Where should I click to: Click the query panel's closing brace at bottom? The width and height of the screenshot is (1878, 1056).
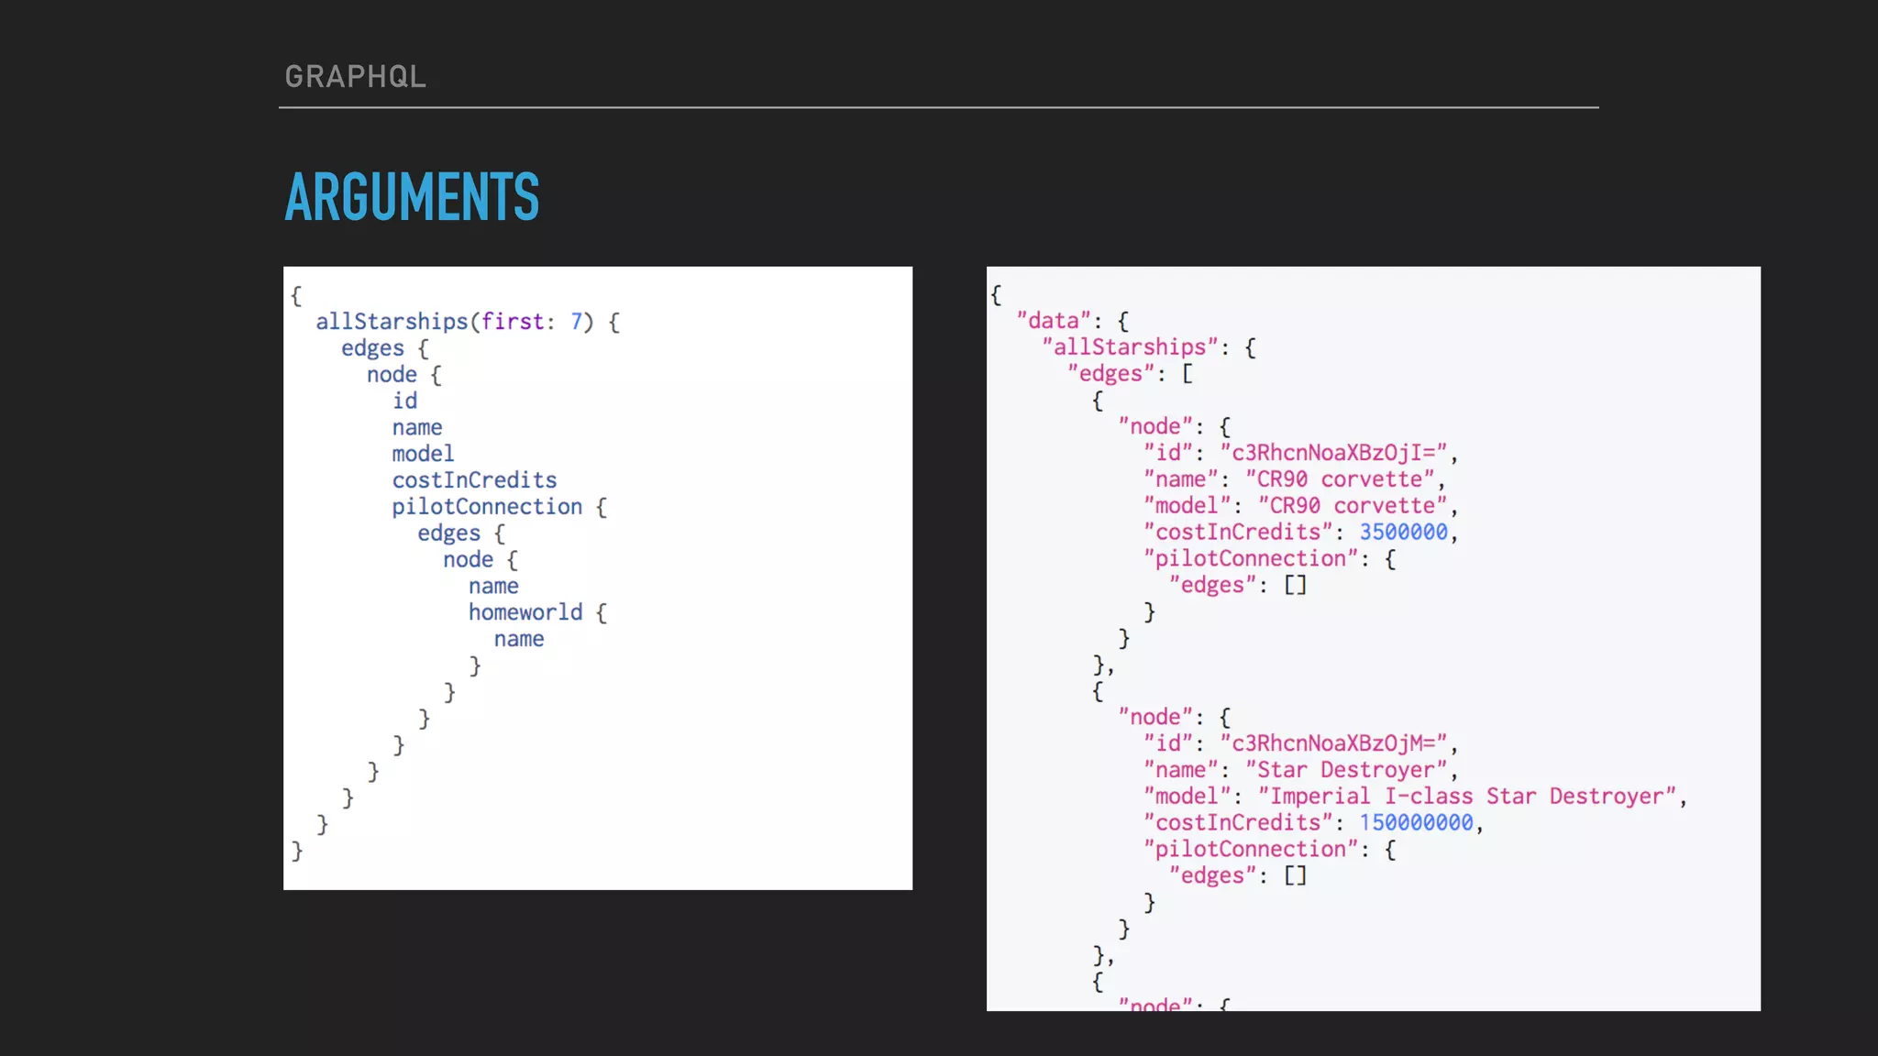296,851
